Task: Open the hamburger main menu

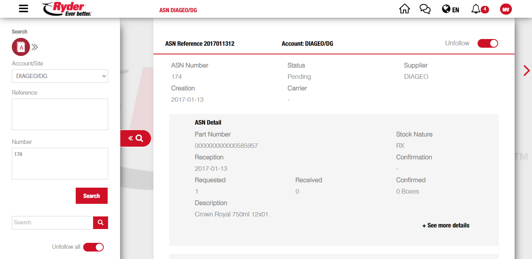Action: [x=24, y=9]
